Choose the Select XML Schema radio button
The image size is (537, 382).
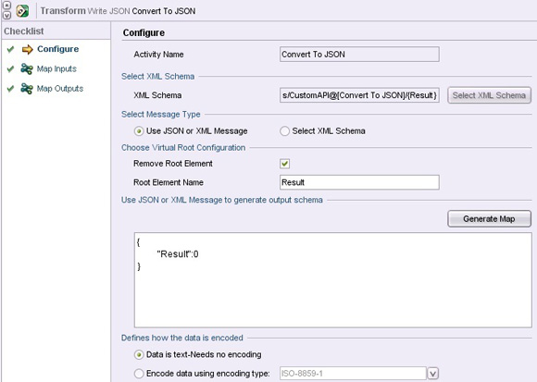[284, 131]
